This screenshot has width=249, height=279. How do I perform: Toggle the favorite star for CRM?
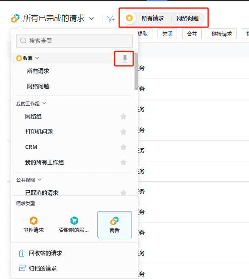[x=123, y=147]
